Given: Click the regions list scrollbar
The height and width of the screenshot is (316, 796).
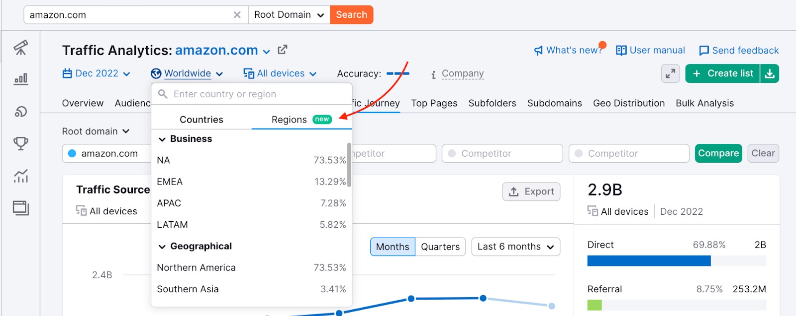Looking at the screenshot, I should pyautogui.click(x=349, y=165).
